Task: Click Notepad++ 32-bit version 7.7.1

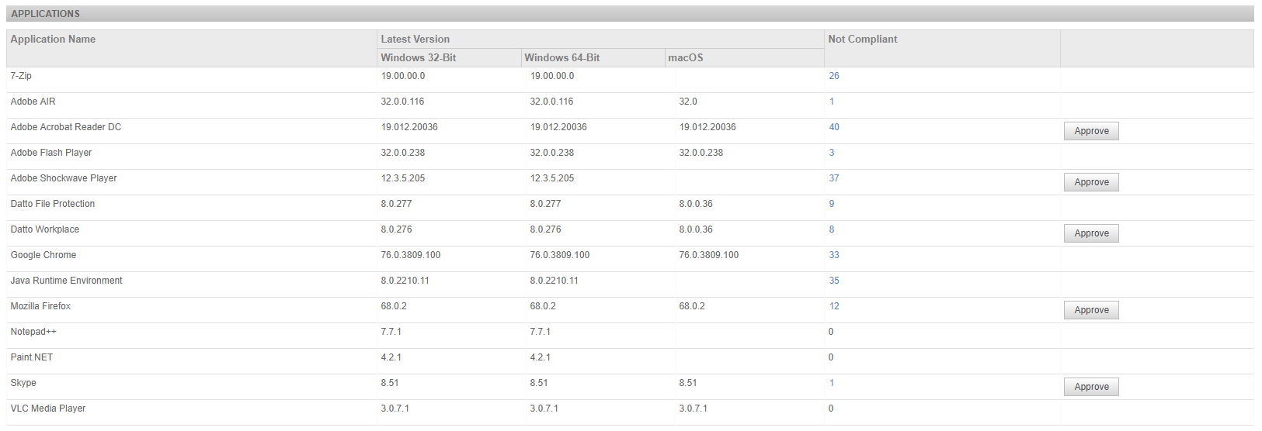Action: (391, 332)
